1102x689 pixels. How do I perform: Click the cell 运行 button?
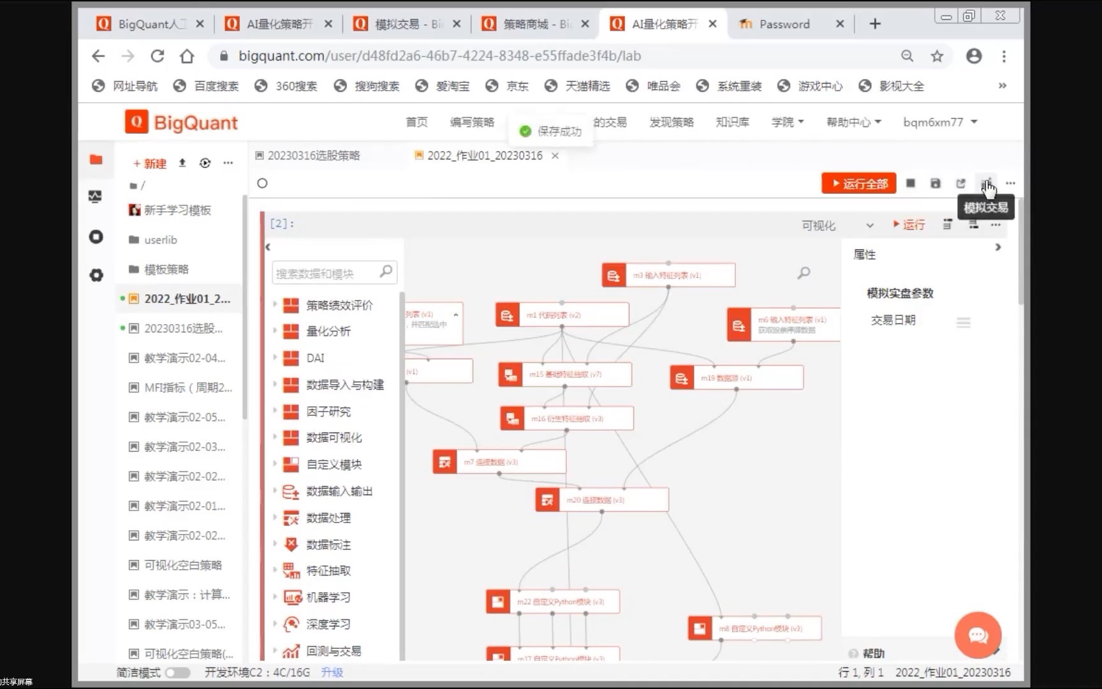pos(909,225)
